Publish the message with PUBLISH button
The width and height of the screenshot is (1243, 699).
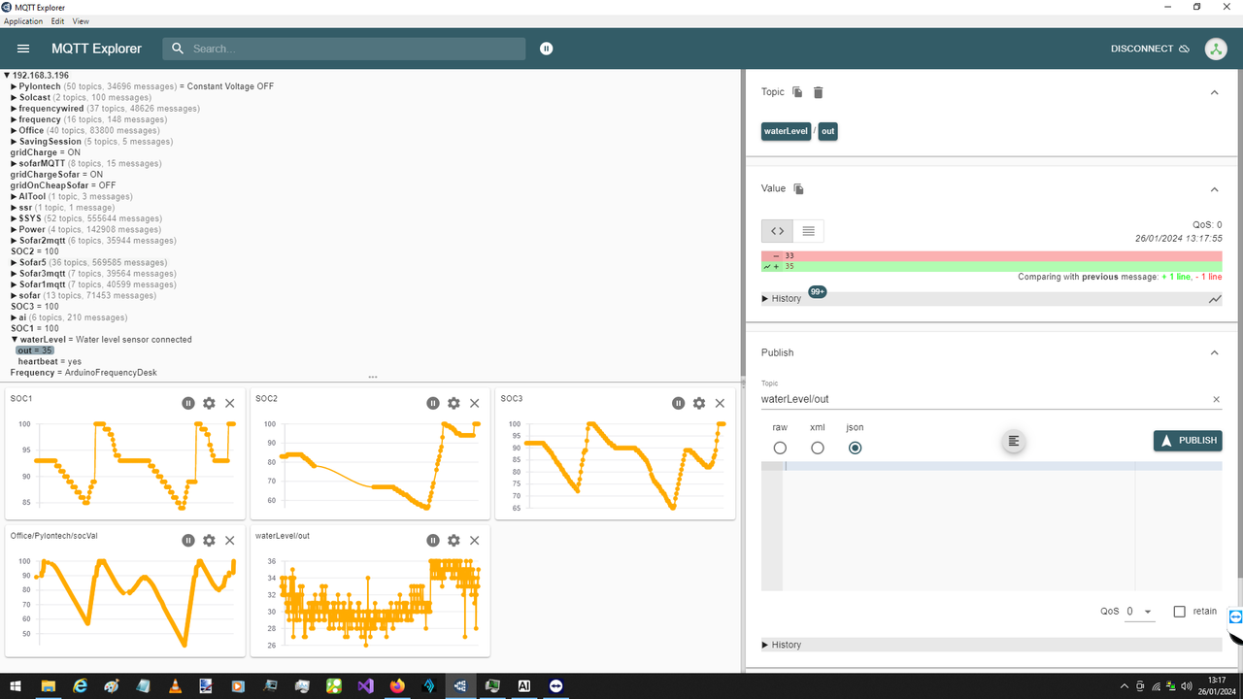1188,441
